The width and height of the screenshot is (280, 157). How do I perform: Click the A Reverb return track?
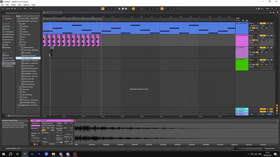click(242, 109)
